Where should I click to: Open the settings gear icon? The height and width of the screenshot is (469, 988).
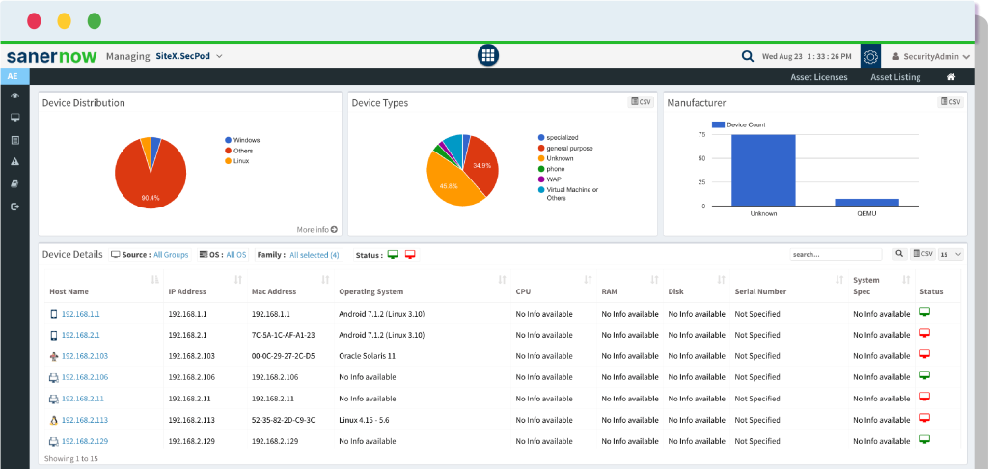(x=870, y=56)
